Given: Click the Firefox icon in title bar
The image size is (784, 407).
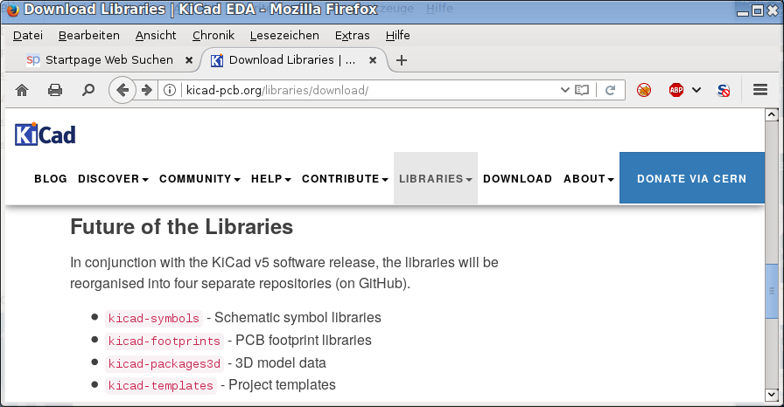Looking at the screenshot, I should point(12,10).
